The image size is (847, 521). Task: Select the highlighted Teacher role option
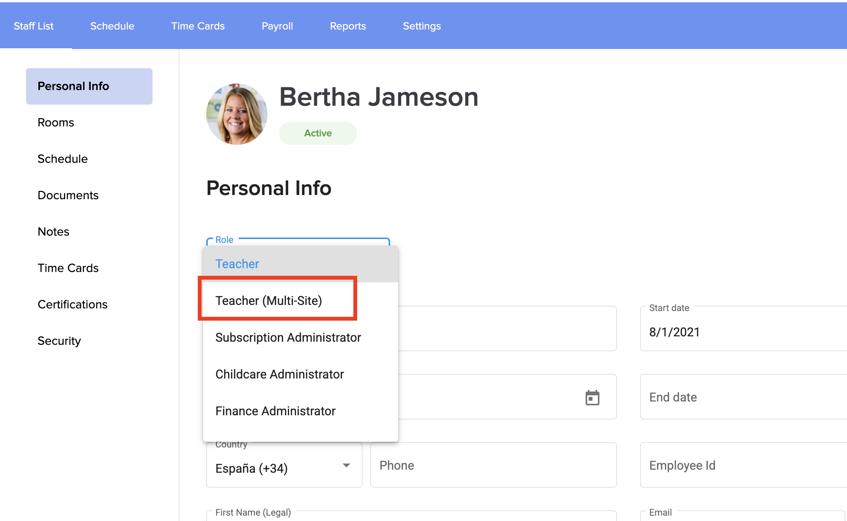[237, 264]
